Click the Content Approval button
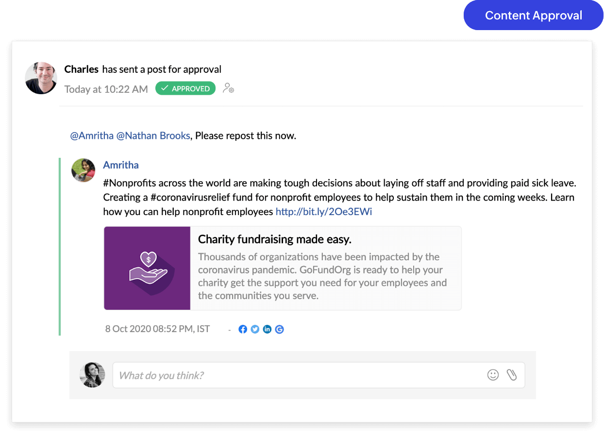 click(x=534, y=15)
